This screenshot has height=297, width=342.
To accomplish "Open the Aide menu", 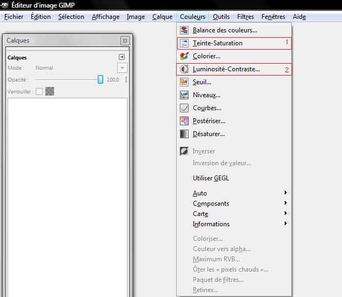I will pyautogui.click(x=299, y=17).
